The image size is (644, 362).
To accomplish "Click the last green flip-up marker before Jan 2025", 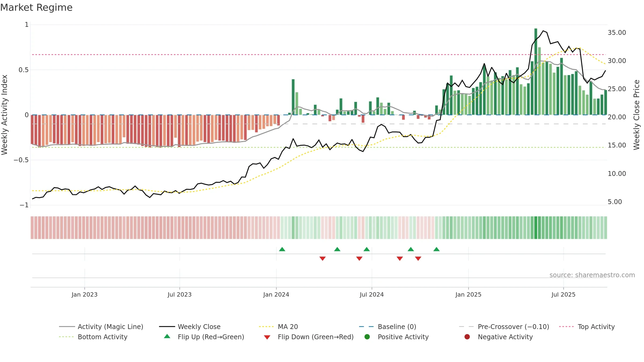I will (437, 249).
